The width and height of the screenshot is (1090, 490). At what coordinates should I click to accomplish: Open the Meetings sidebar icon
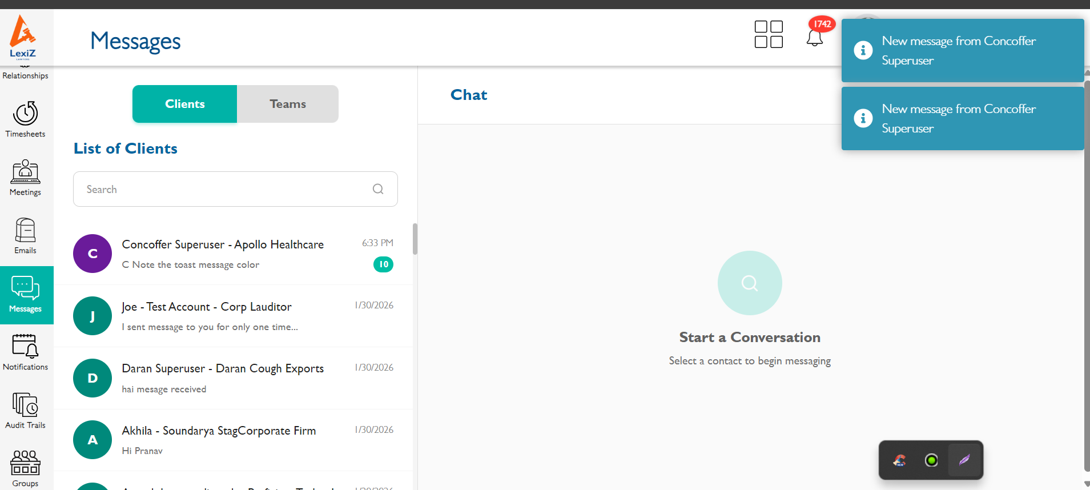coord(26,178)
